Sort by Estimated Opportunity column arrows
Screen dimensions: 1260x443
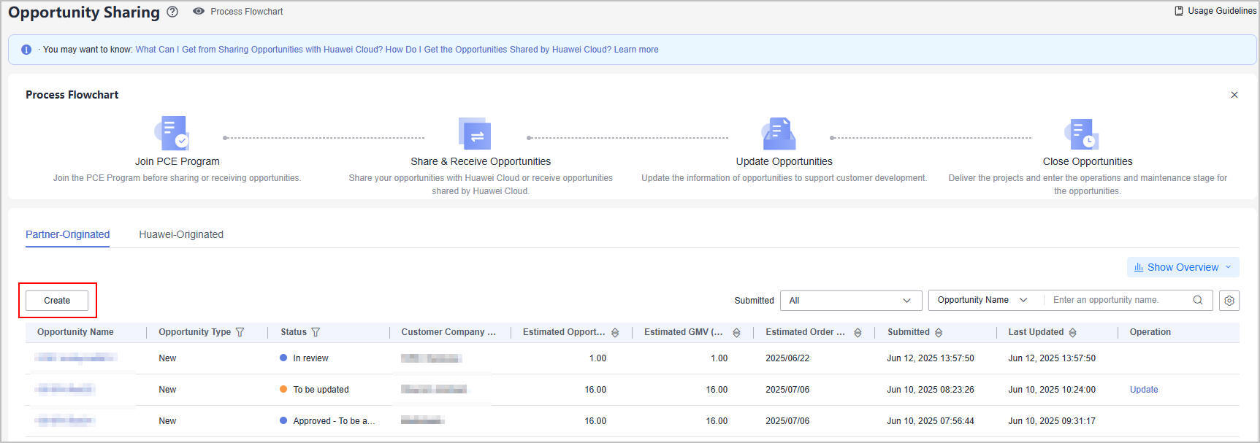point(615,333)
